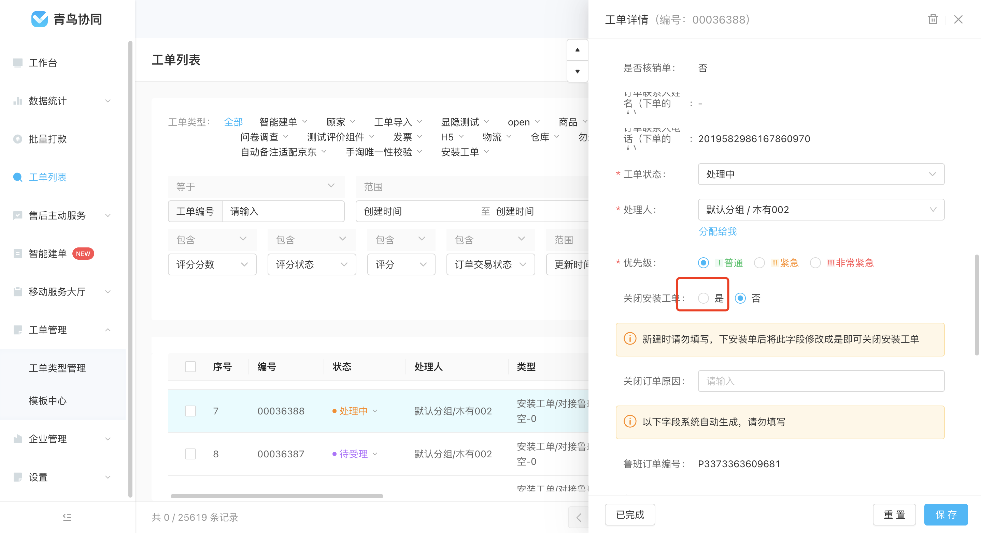This screenshot has width=981, height=533.
Task: Go to the previous work order with the up arrow
Action: pos(577,50)
